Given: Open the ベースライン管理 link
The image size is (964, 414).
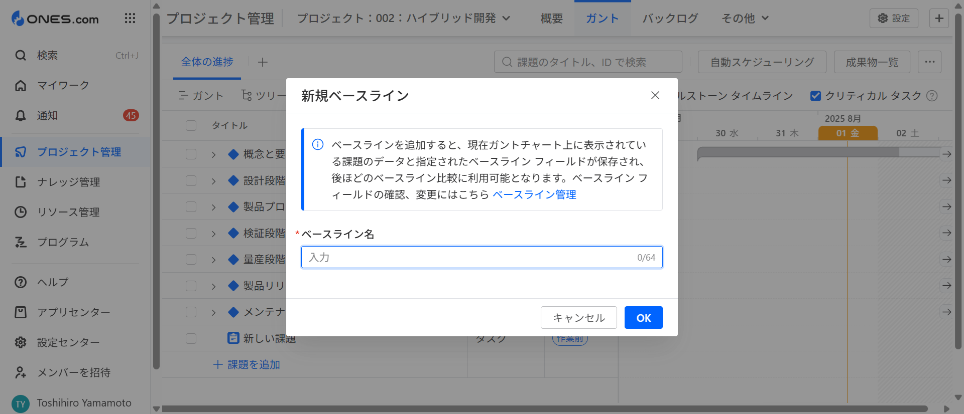Looking at the screenshot, I should (534, 194).
